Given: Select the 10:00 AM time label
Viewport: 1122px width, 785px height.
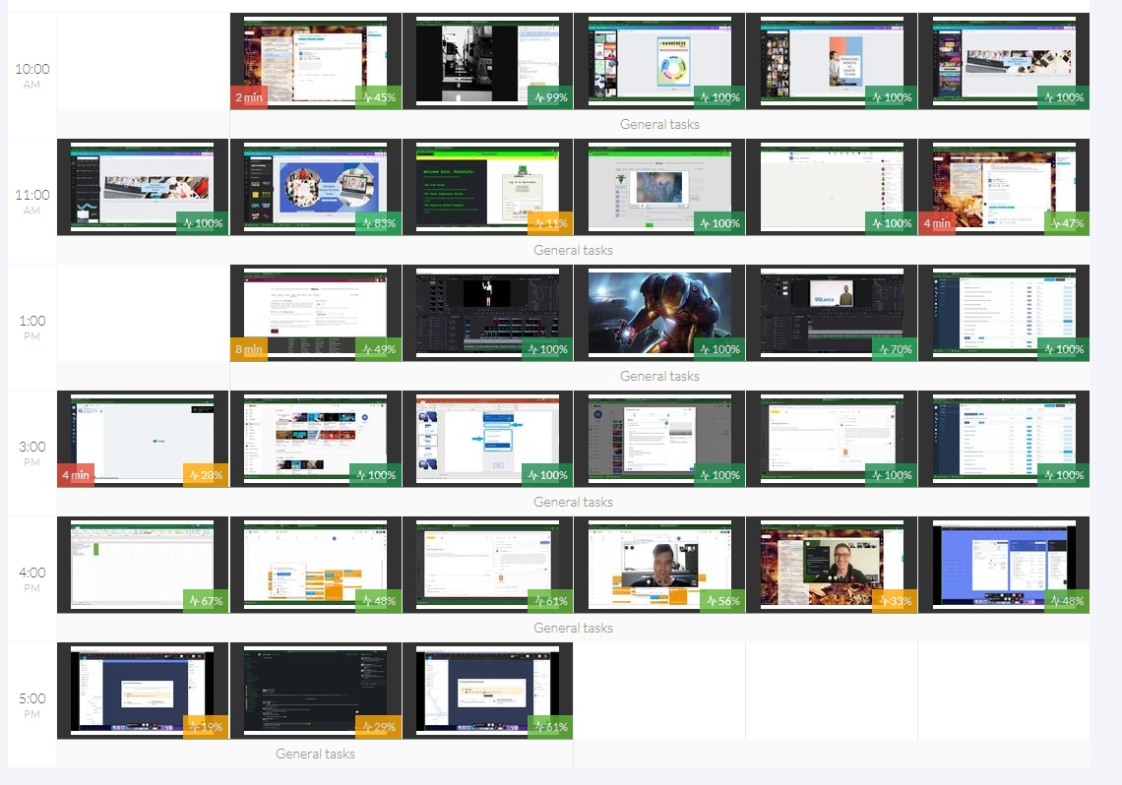Looking at the screenshot, I should pyautogui.click(x=32, y=75).
